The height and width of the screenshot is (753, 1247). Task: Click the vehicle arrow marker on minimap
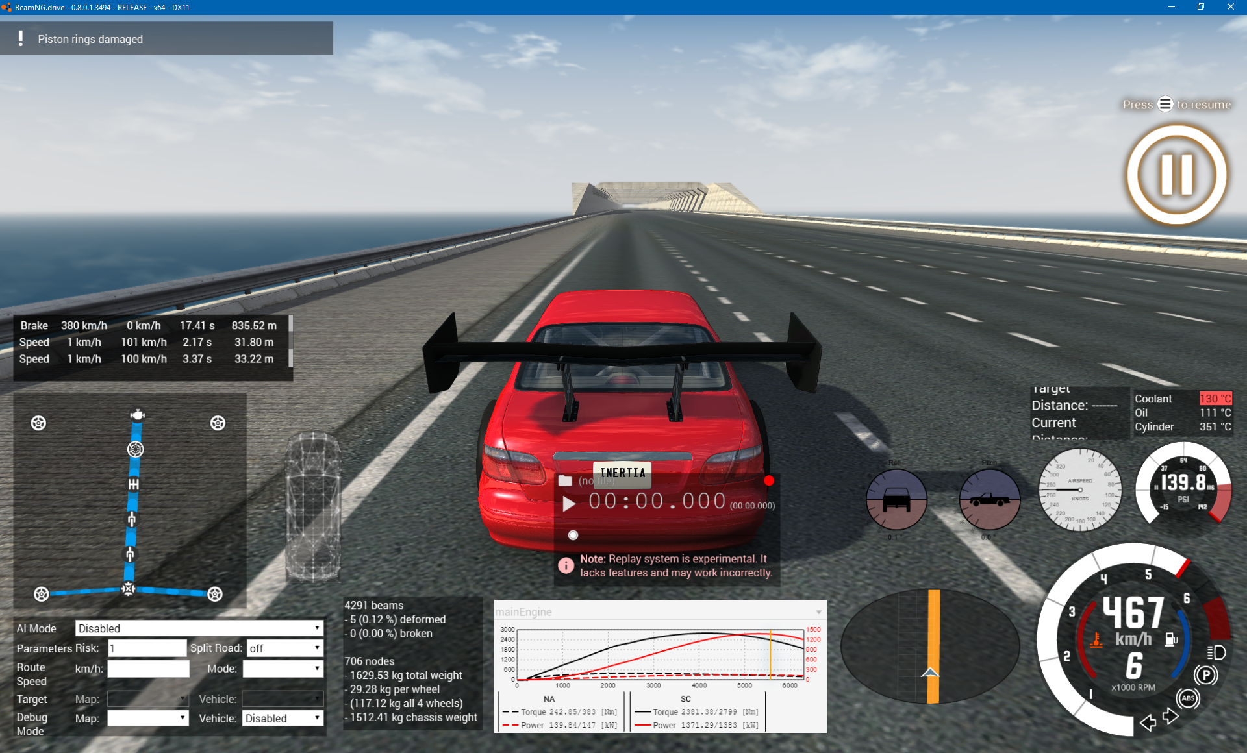click(931, 672)
